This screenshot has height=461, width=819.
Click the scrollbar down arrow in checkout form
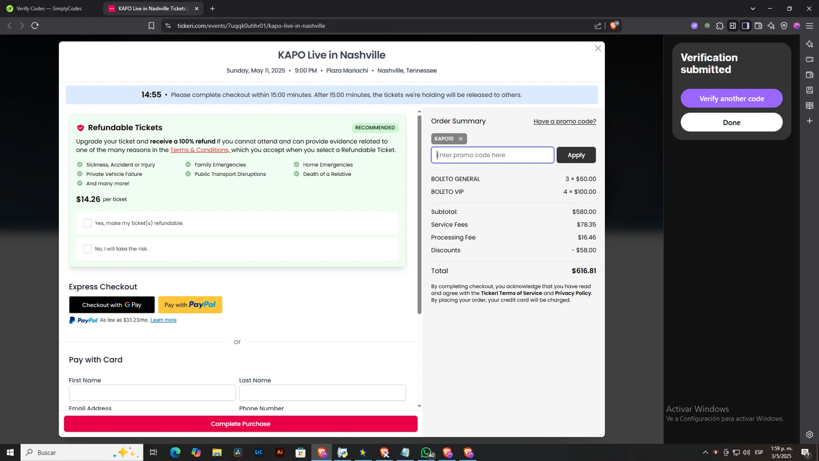419,406
